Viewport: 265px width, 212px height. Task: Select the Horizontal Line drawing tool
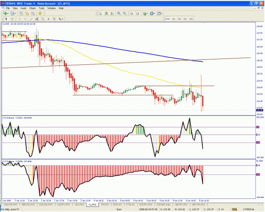(x=25, y=19)
